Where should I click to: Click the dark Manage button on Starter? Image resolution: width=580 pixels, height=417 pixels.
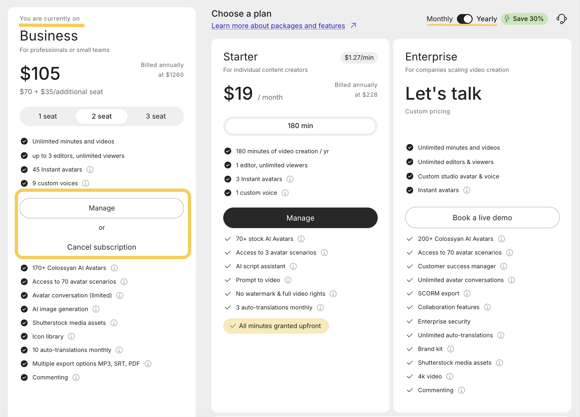[x=300, y=218]
